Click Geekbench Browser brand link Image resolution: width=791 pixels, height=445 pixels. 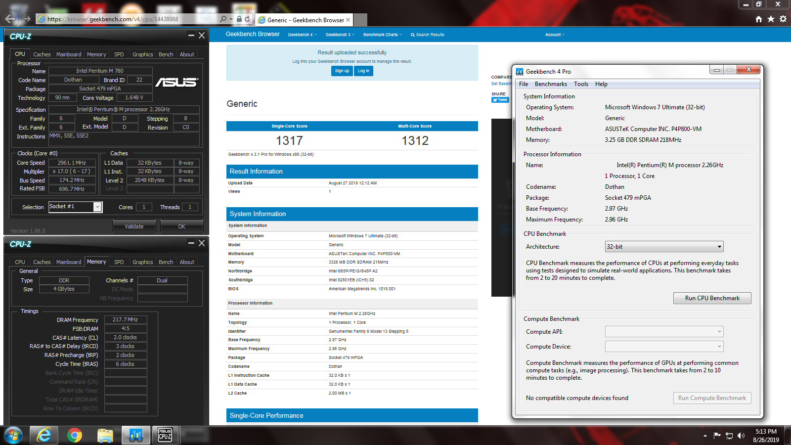coord(253,34)
